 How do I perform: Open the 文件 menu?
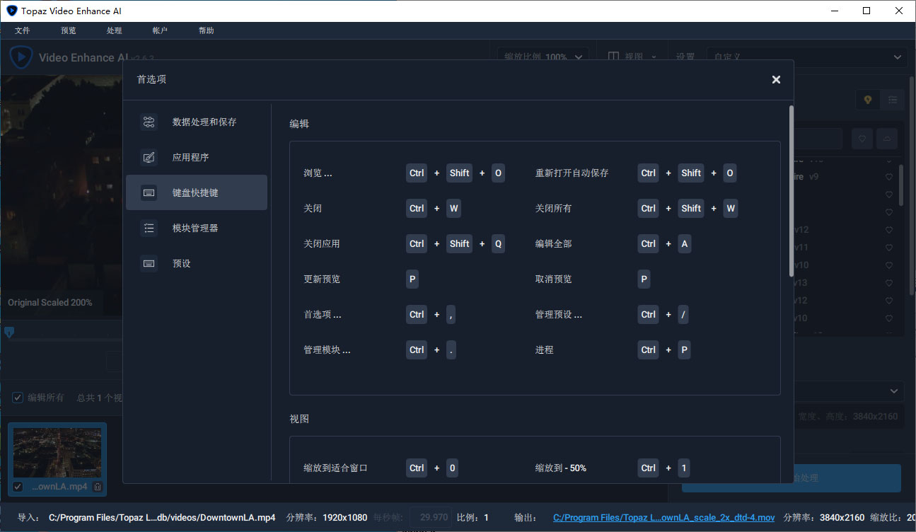(23, 30)
